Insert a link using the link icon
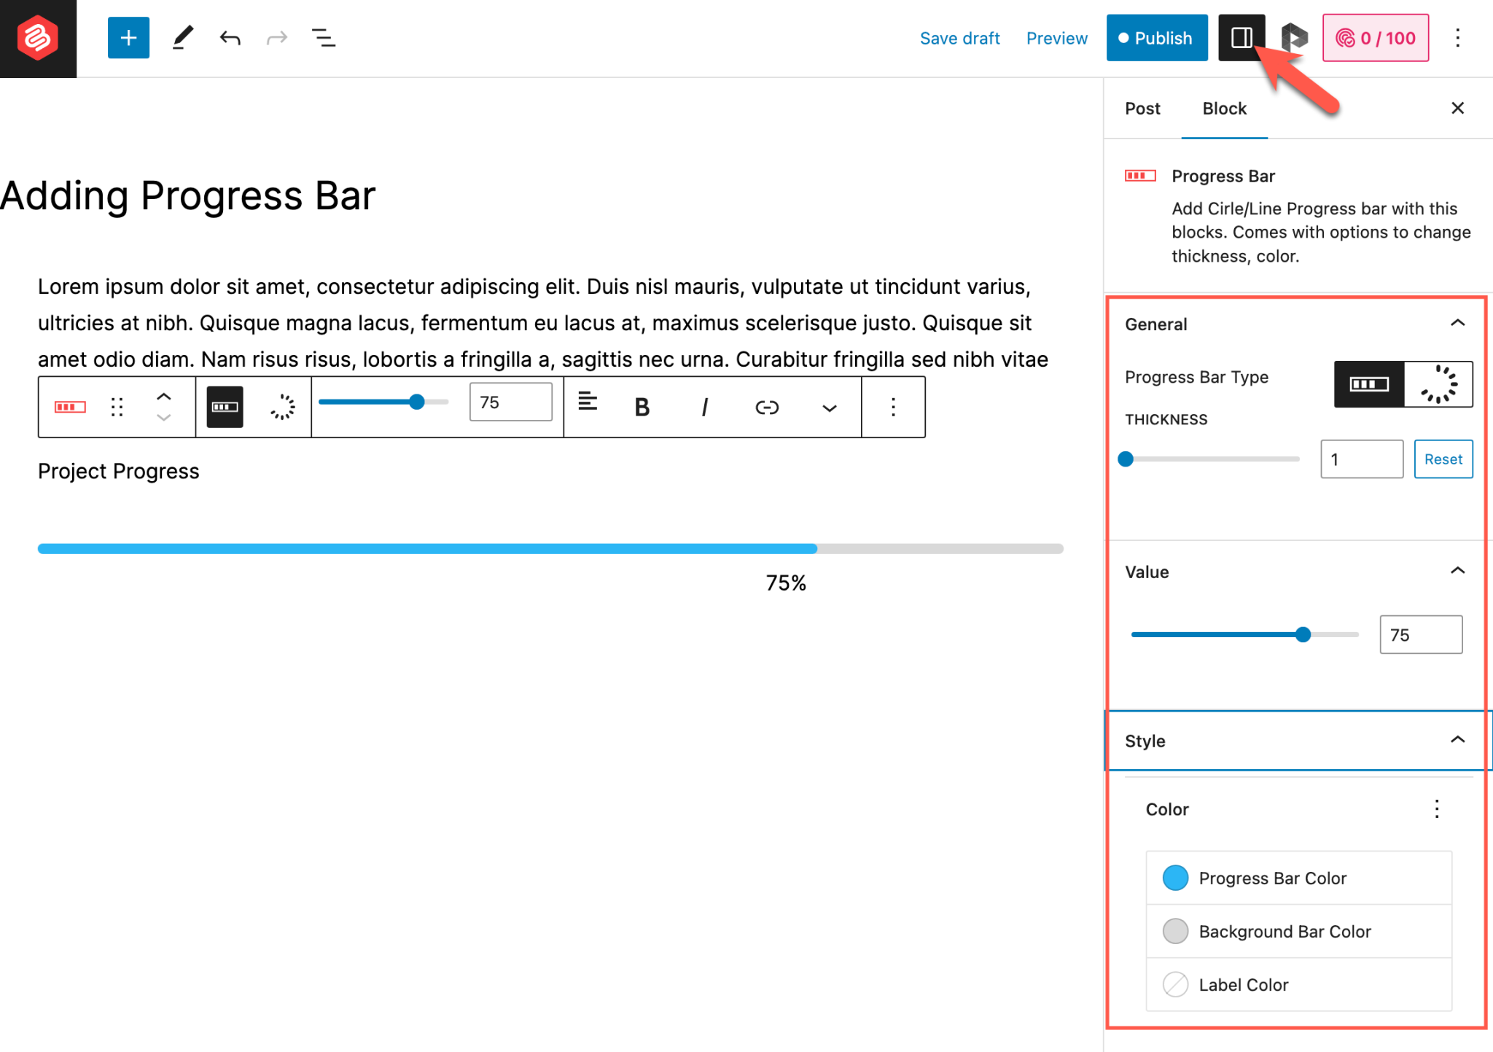The width and height of the screenshot is (1493, 1052). click(x=766, y=407)
